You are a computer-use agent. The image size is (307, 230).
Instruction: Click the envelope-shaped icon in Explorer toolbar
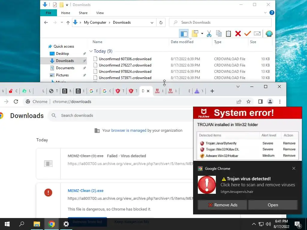point(257,34)
